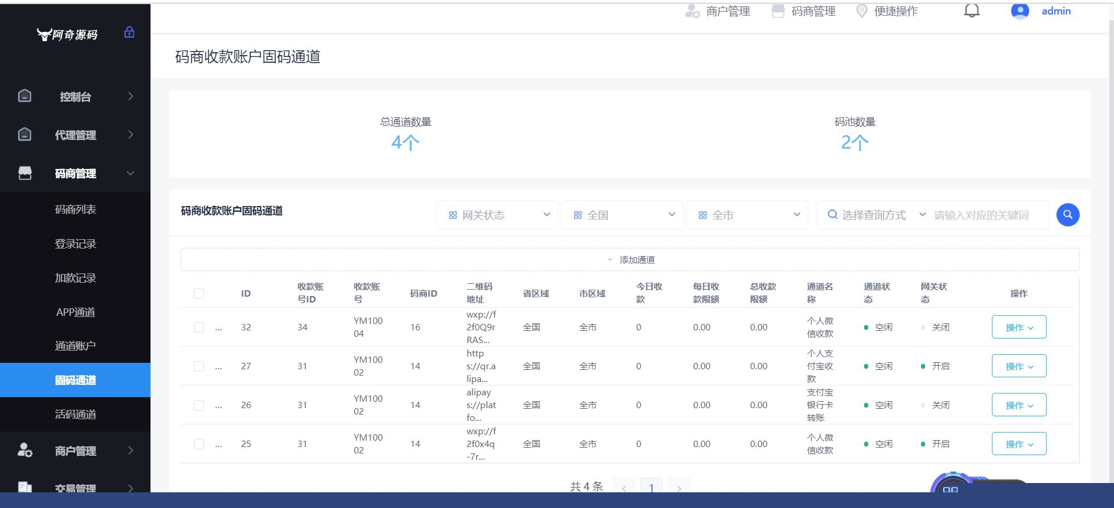Click the 商户管理 icon in top bar

pos(692,11)
